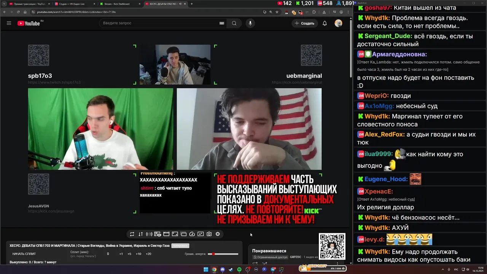Open the Windows Start menu
The height and width of the screenshot is (274, 487).
(x=206, y=269)
